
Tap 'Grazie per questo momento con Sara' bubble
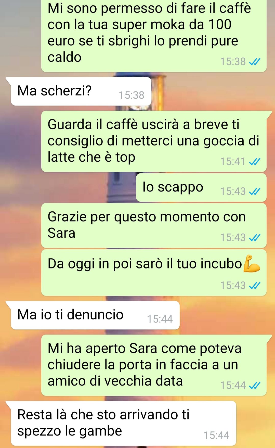click(154, 225)
